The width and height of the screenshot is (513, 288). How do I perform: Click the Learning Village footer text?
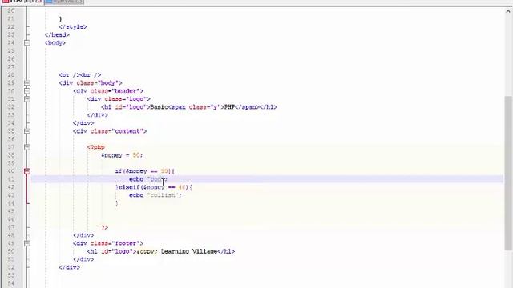pyautogui.click(x=189, y=251)
